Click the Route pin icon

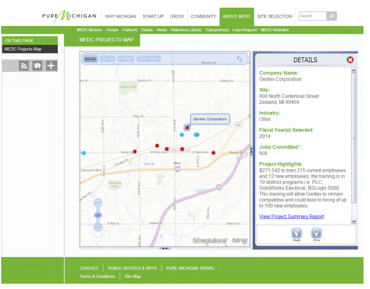click(x=296, y=234)
